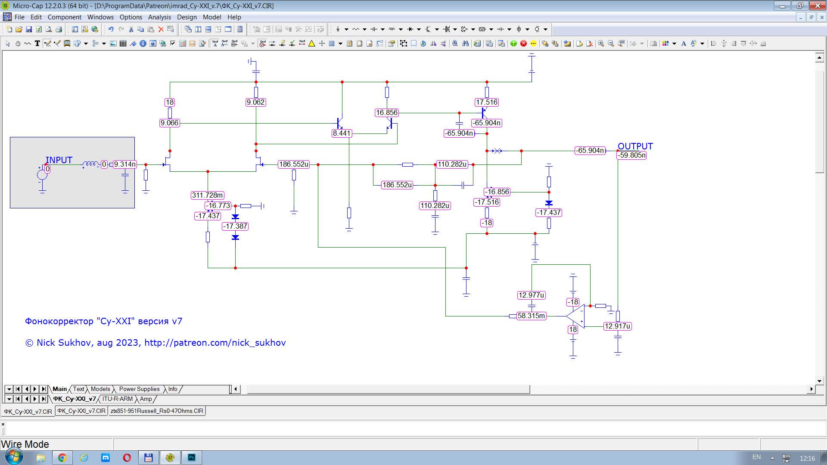
Task: Place a ground component from toolbar
Action: (338, 29)
